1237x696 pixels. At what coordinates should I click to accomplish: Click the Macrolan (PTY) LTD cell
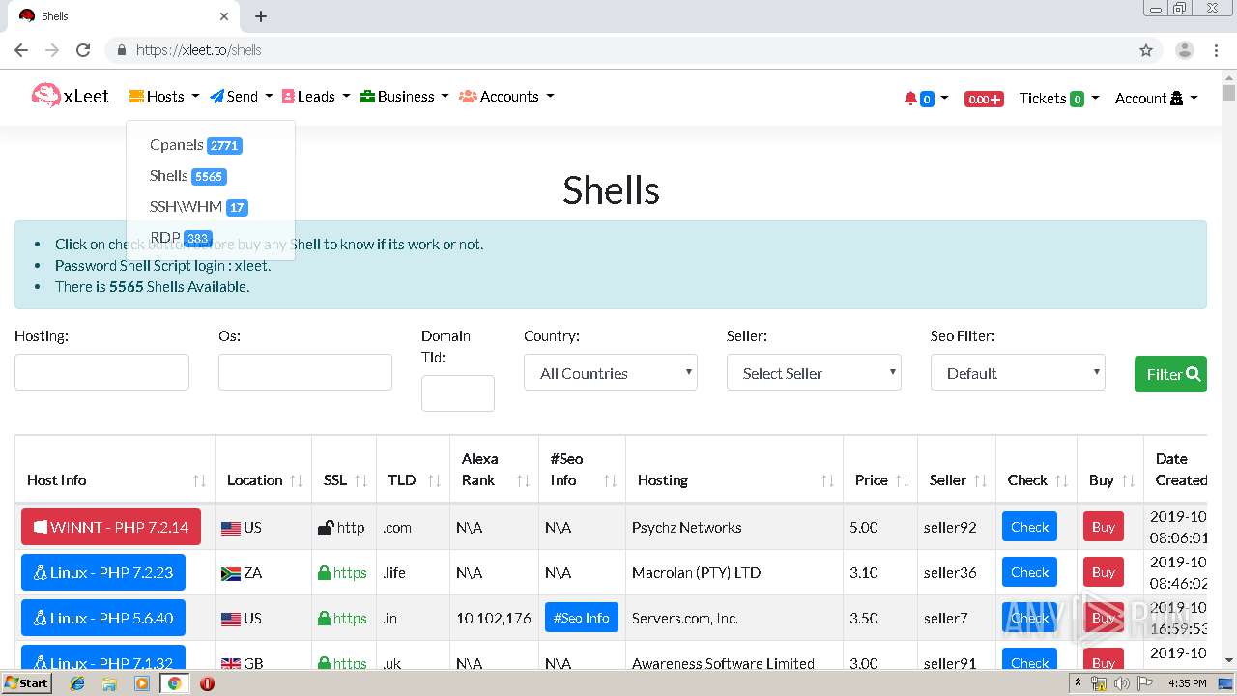(696, 572)
